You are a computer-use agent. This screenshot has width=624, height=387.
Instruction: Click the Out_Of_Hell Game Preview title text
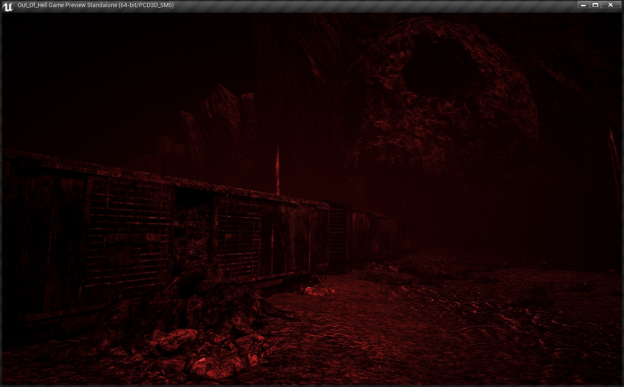click(95, 5)
